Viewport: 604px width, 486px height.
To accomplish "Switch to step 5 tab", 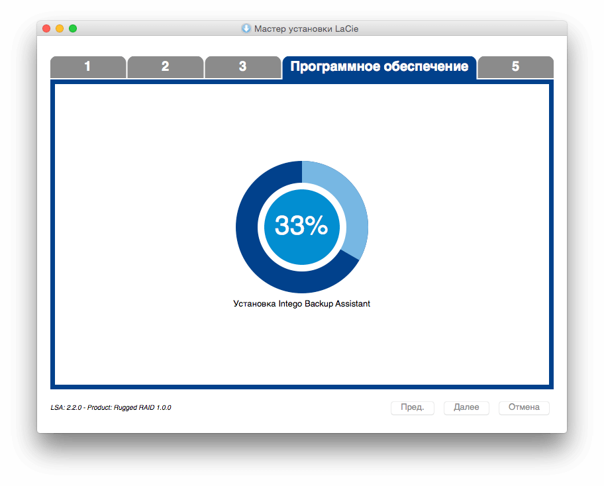I will (x=516, y=67).
